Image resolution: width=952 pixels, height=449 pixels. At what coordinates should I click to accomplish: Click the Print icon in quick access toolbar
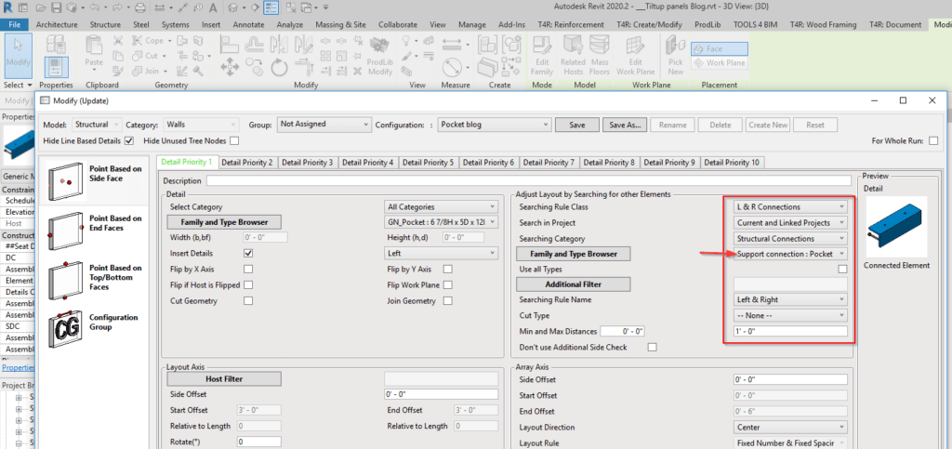pos(139,7)
